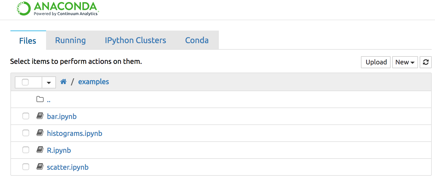The image size is (435, 179).
Task: Switch to the Conda tab
Action: (x=197, y=40)
